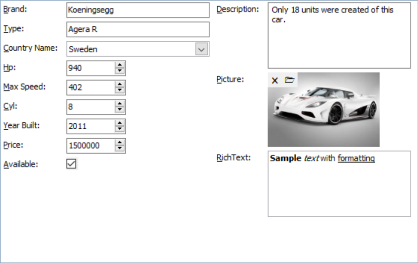The width and height of the screenshot is (418, 263).
Task: Toggle the Available checkbox
Action: [x=72, y=164]
